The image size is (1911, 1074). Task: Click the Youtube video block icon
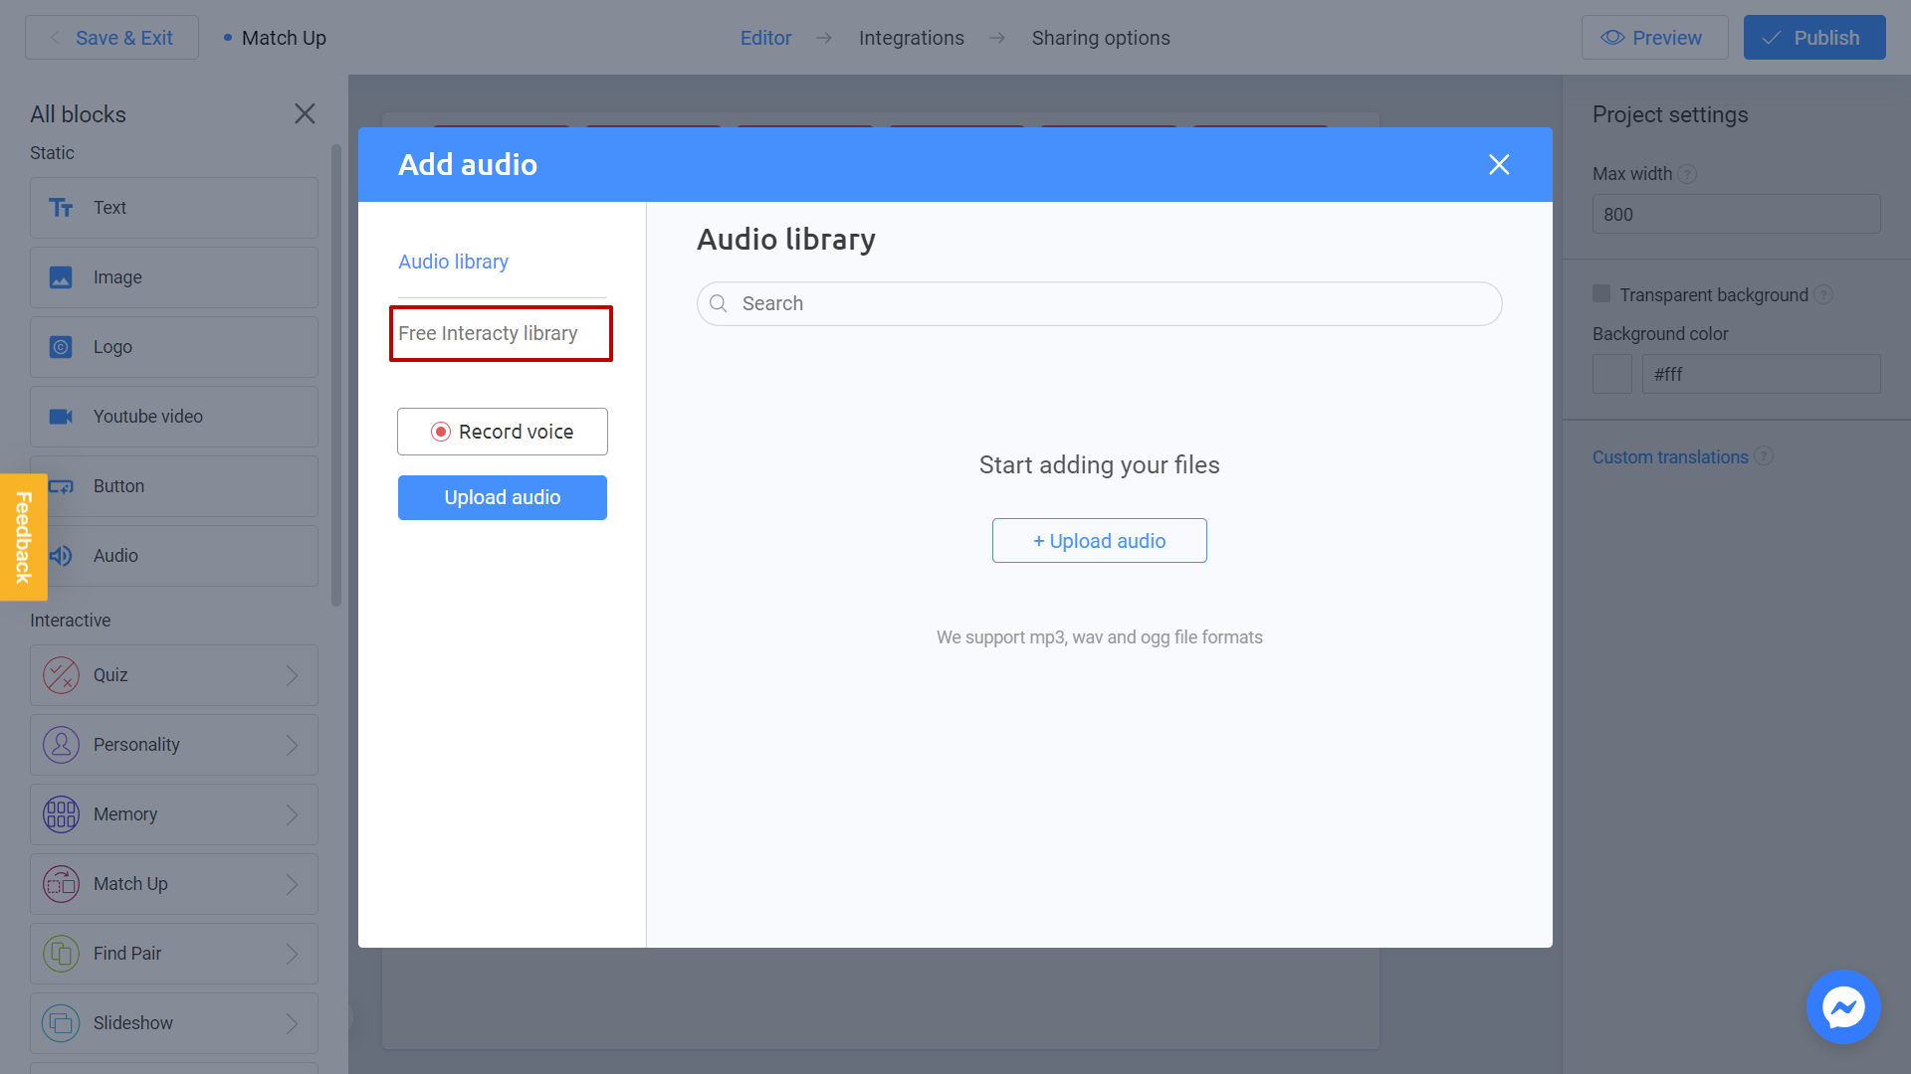[61, 416]
